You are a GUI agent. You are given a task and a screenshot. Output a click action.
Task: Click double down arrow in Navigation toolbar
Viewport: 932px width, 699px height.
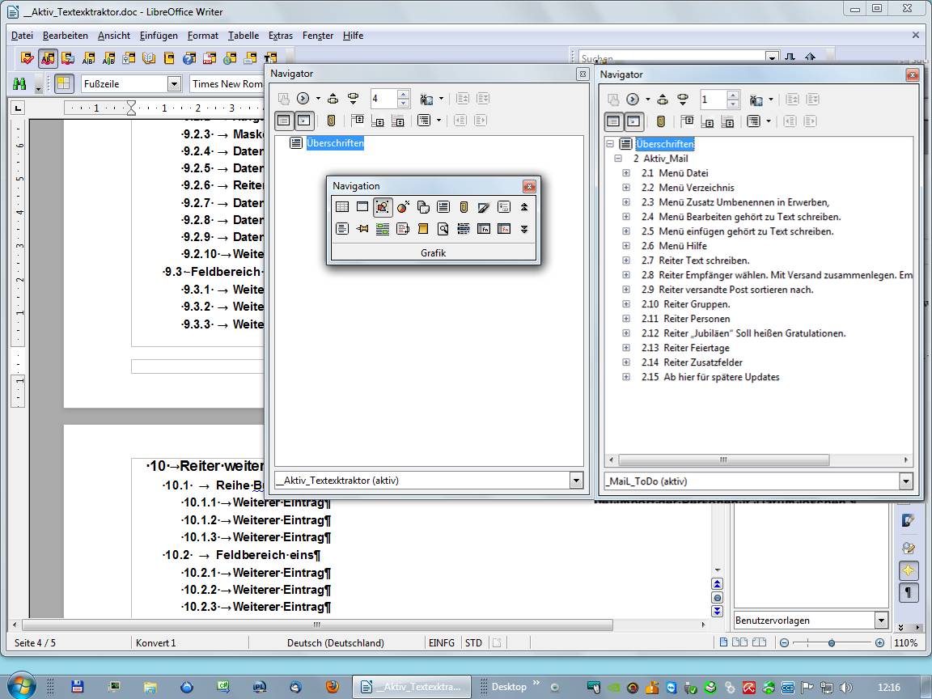[524, 229]
